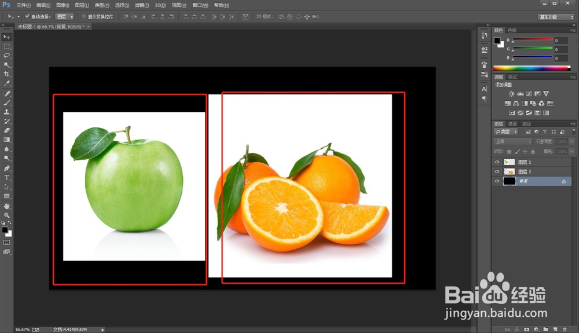Viewport: 579px width, 333px height.
Task: Toggle layer filtering switch
Action: [x=573, y=131]
